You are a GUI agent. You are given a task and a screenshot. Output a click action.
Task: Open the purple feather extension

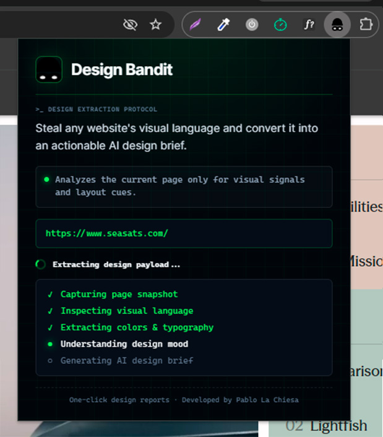click(x=196, y=25)
